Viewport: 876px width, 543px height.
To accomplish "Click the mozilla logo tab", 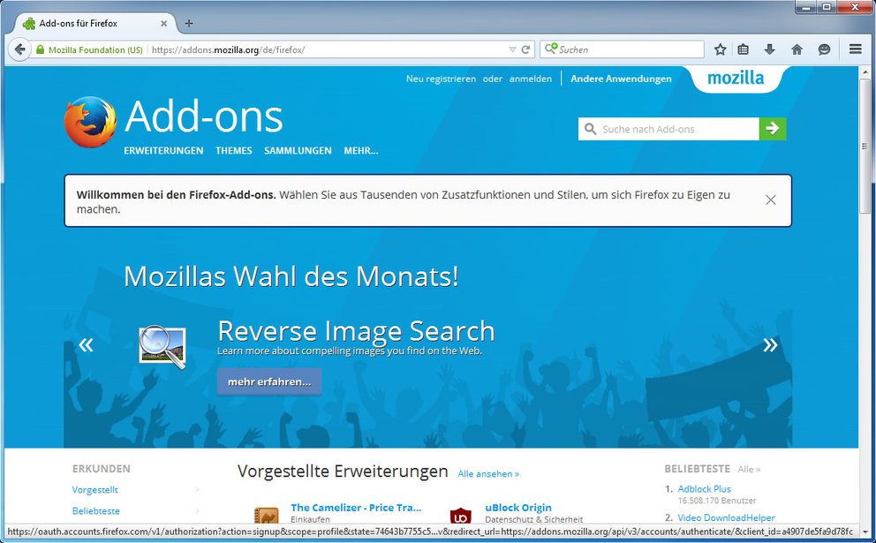I will (736, 79).
